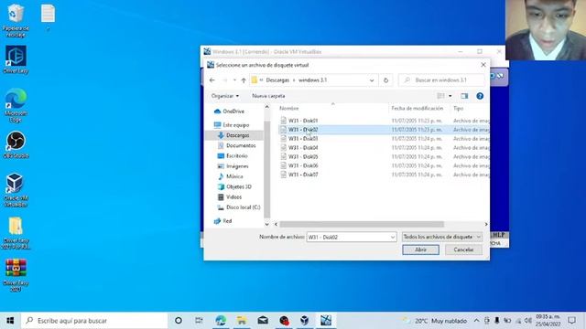586x329 pixels.
Task: Open the Organizar dropdown menu
Action: (225, 96)
